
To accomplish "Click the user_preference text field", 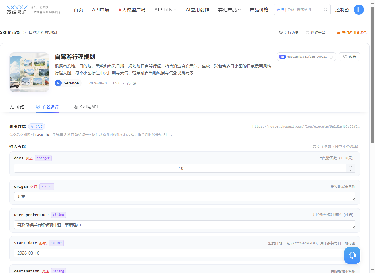I will coord(185,225).
